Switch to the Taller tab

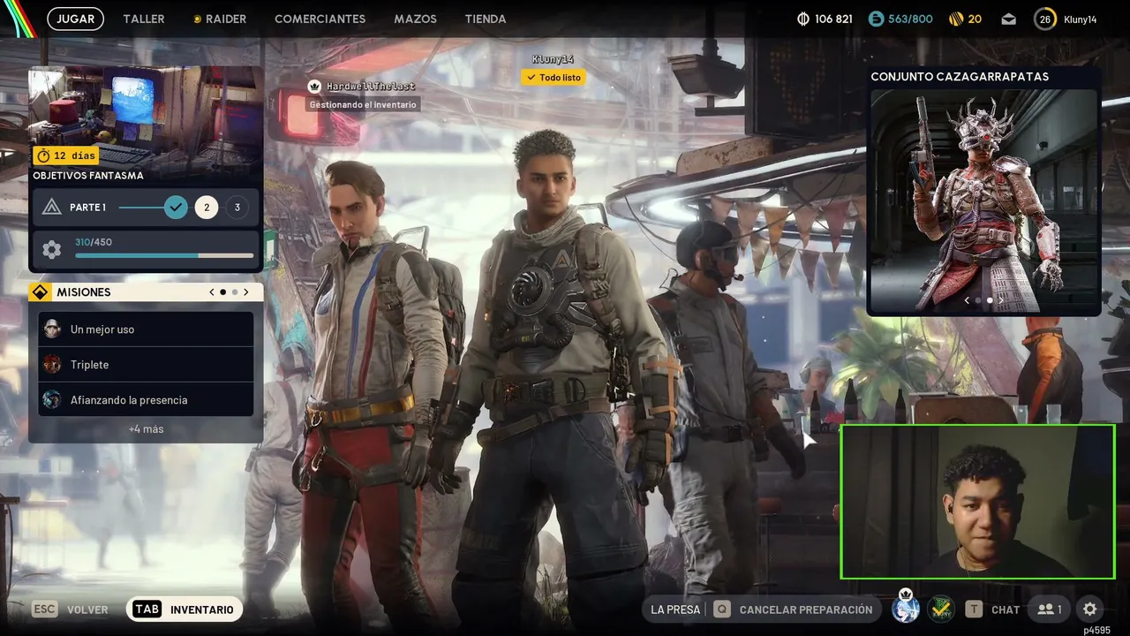144,19
